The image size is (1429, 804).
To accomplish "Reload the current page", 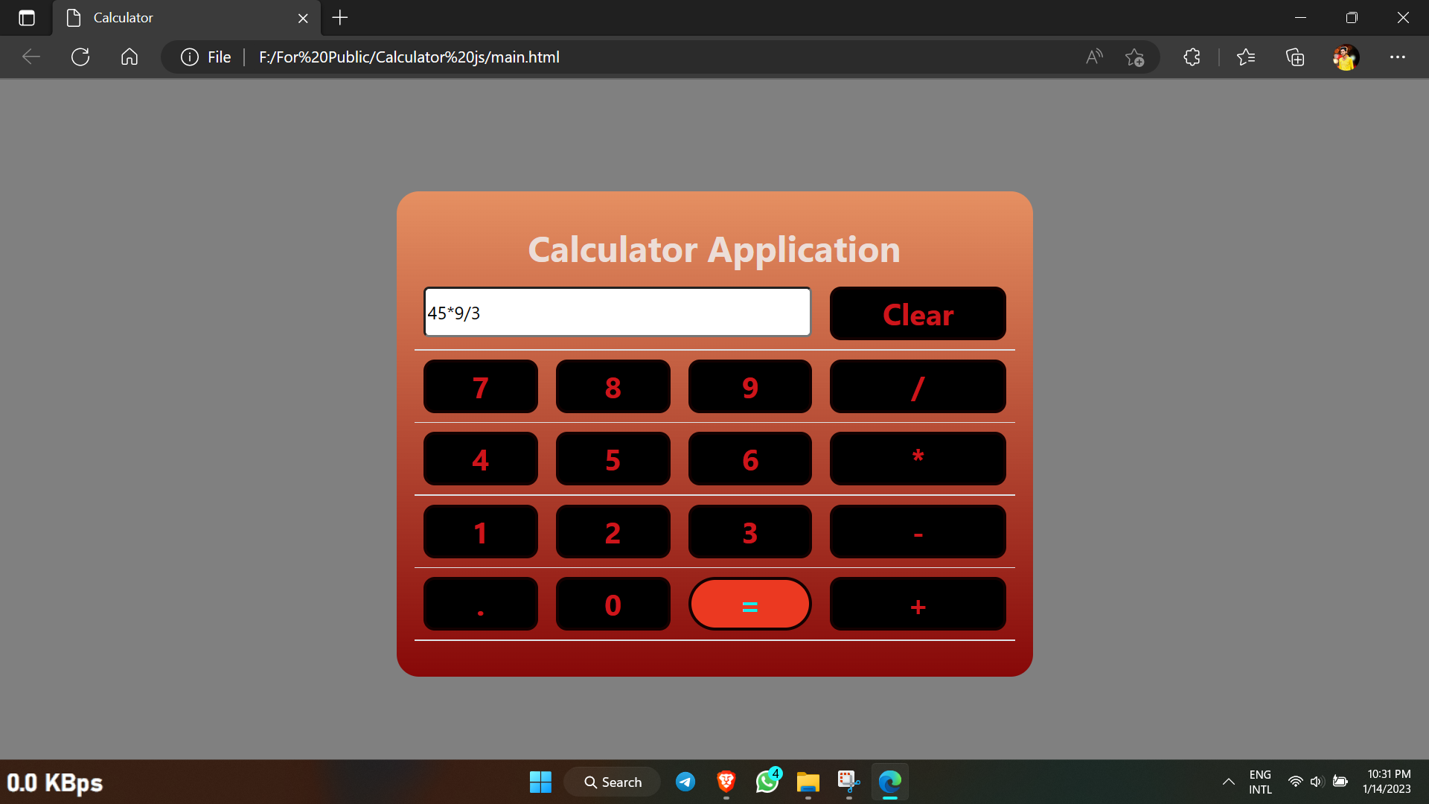I will (80, 57).
